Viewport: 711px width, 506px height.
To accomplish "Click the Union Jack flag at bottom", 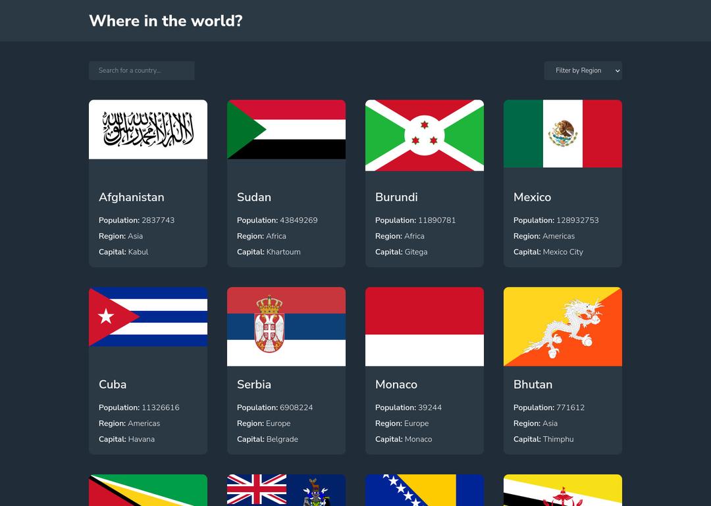I will (x=286, y=490).
